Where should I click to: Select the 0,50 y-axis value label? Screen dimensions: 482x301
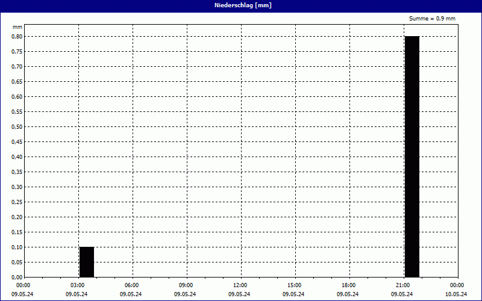(x=16, y=126)
